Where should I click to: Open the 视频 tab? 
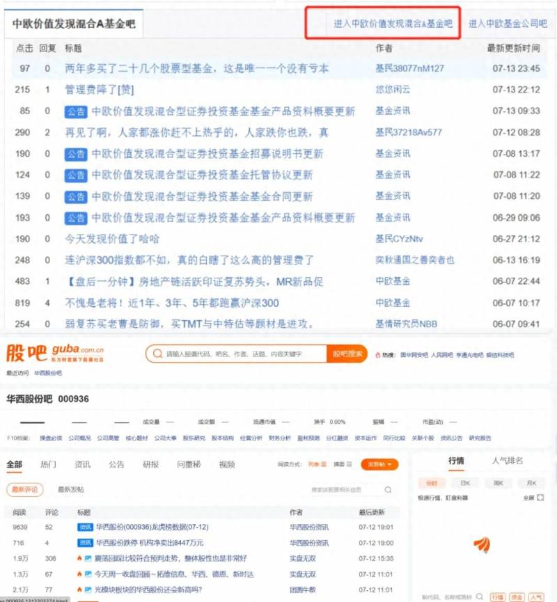tap(227, 465)
